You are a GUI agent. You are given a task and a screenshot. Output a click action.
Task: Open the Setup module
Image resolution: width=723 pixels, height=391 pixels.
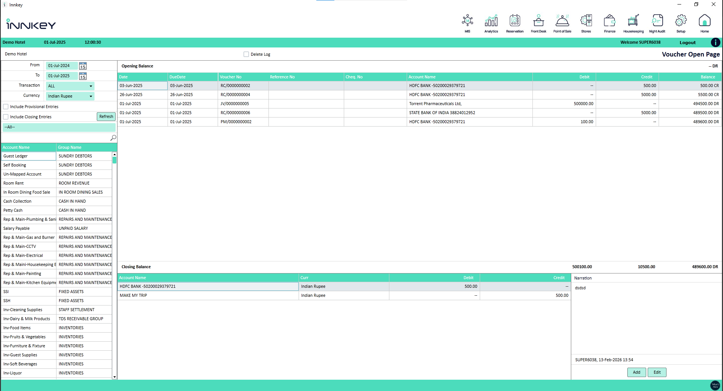[681, 23]
